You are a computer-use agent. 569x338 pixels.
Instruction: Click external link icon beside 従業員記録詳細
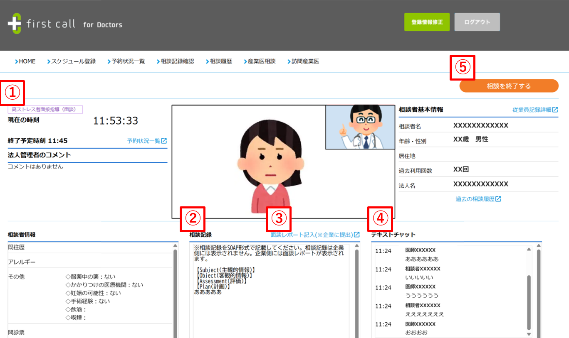[x=555, y=110]
